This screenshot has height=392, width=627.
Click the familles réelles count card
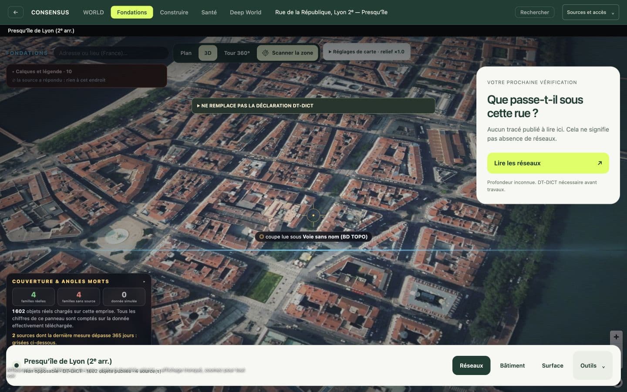(34, 297)
